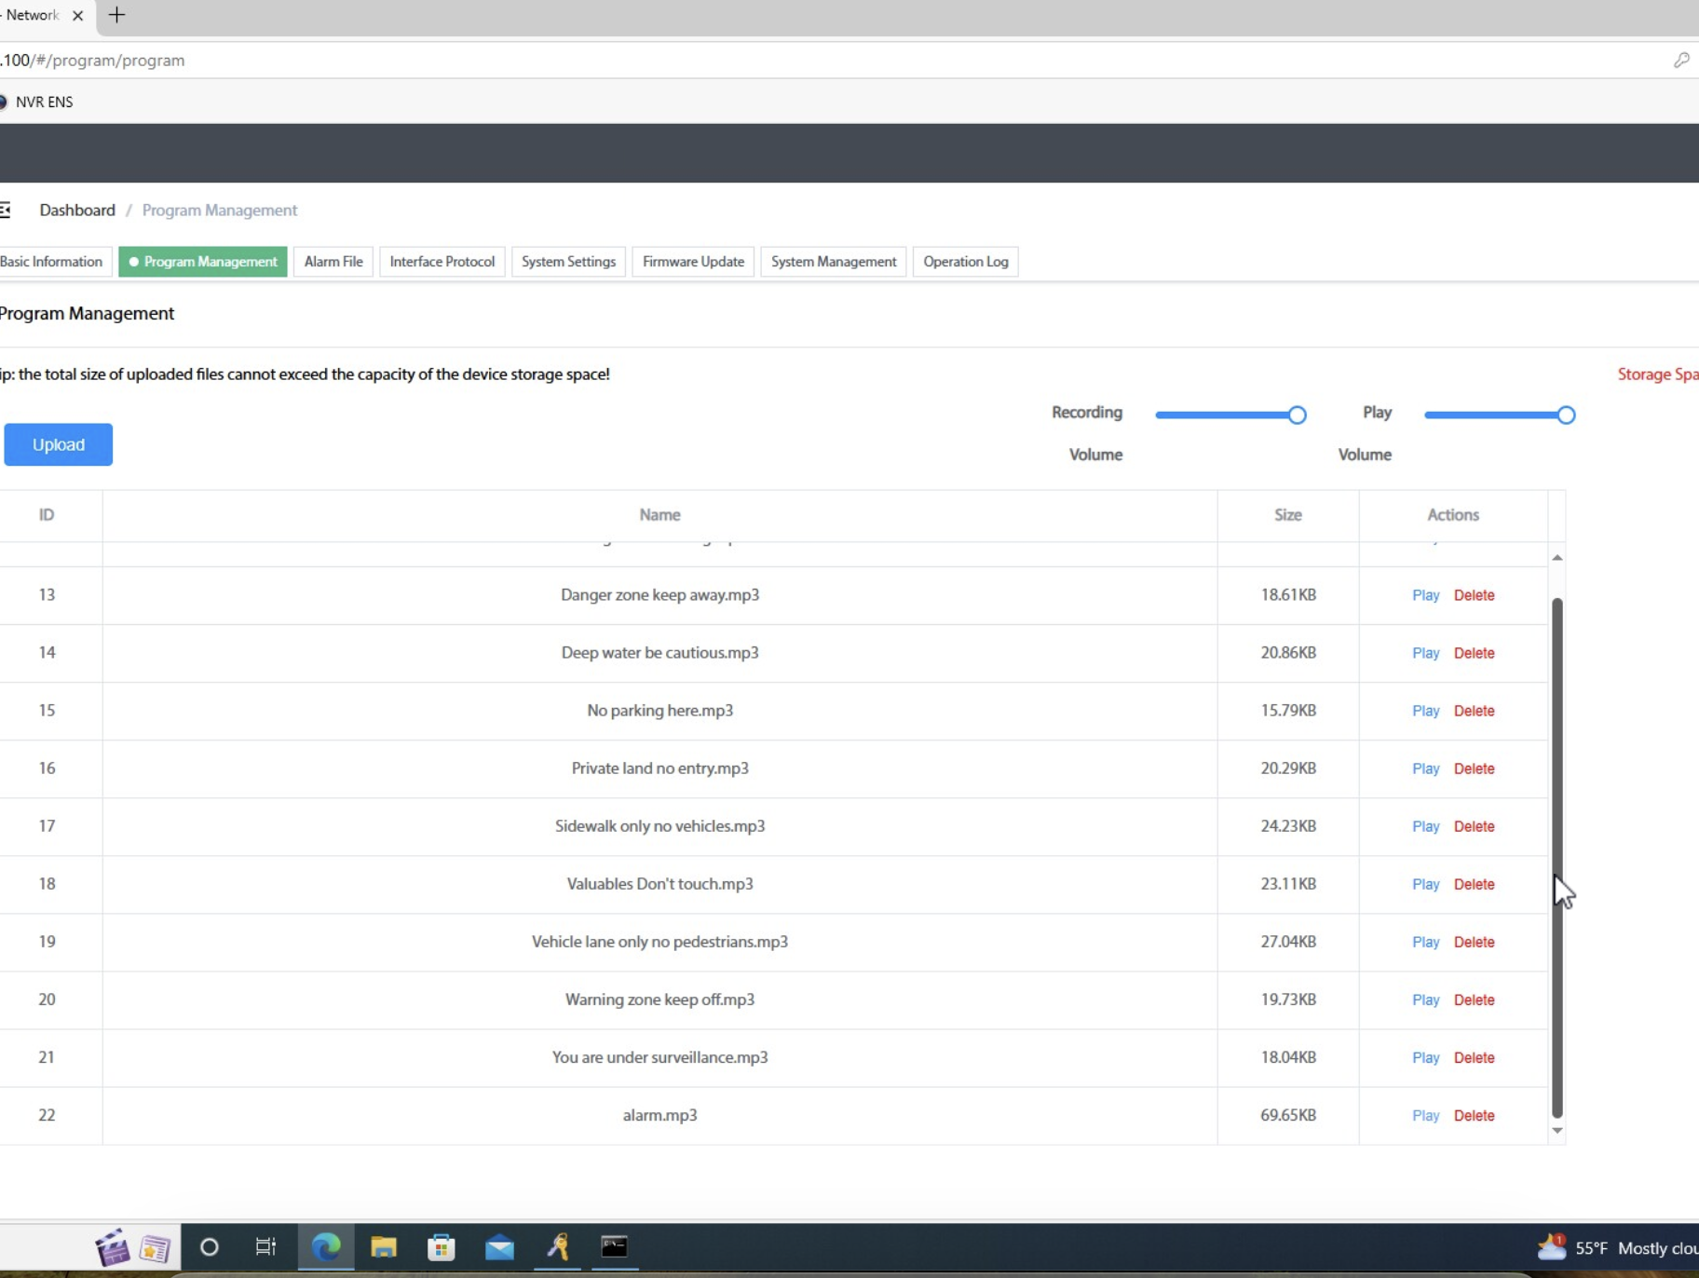Image resolution: width=1699 pixels, height=1278 pixels.
Task: Delete Danger zone keep away.mp3
Action: [1474, 595]
